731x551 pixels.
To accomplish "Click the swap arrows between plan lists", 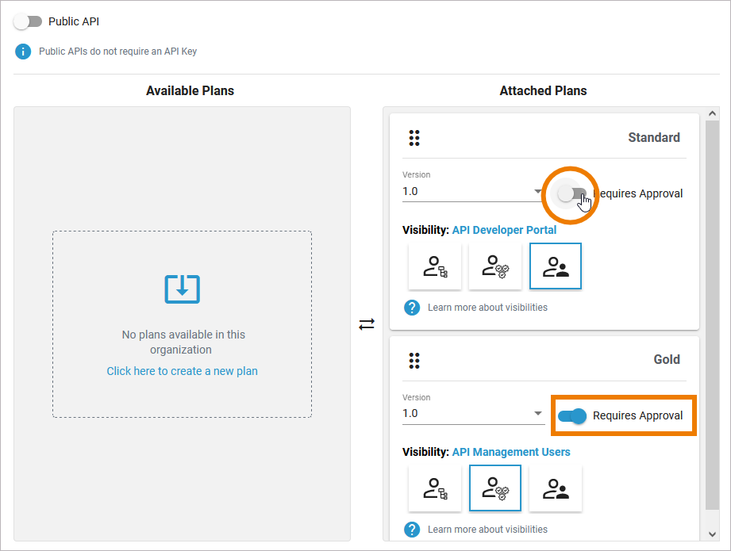I will coord(366,324).
